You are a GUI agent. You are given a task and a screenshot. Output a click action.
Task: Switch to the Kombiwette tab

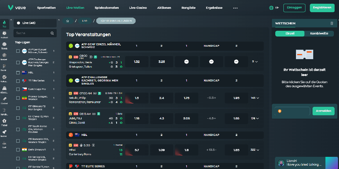tap(319, 33)
